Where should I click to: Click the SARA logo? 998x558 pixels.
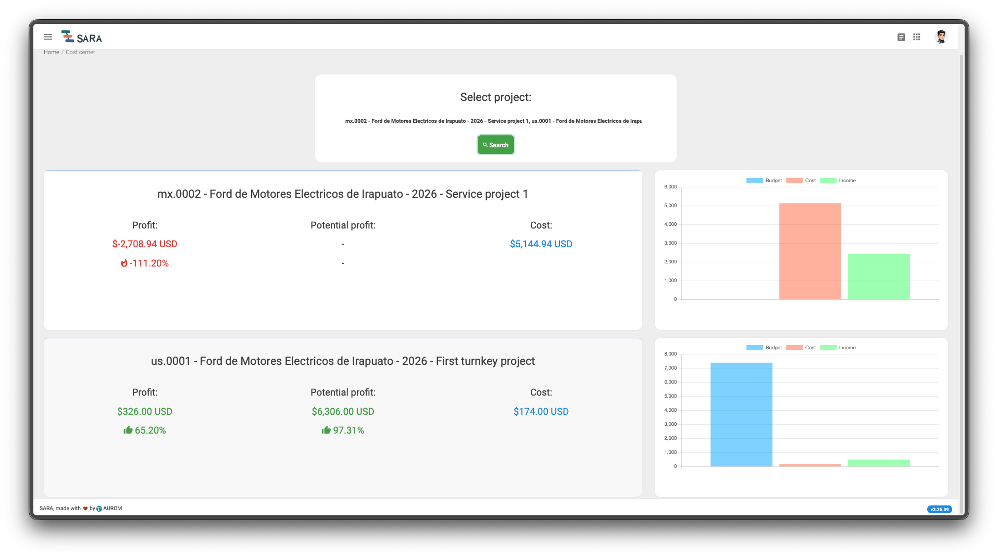pos(81,37)
